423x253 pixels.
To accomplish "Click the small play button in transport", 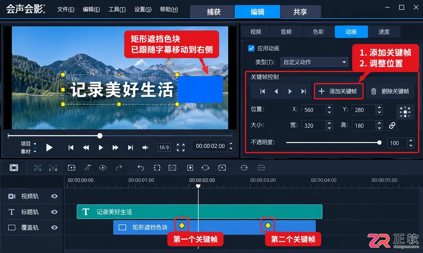I will point(100,147).
